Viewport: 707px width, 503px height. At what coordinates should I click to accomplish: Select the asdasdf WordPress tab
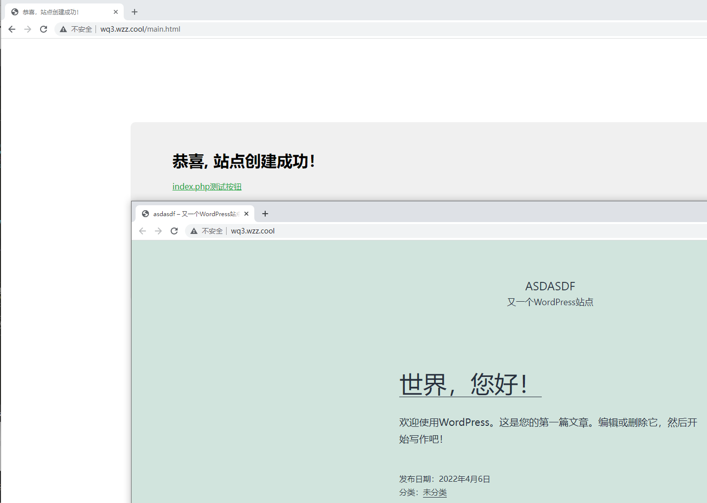[195, 214]
